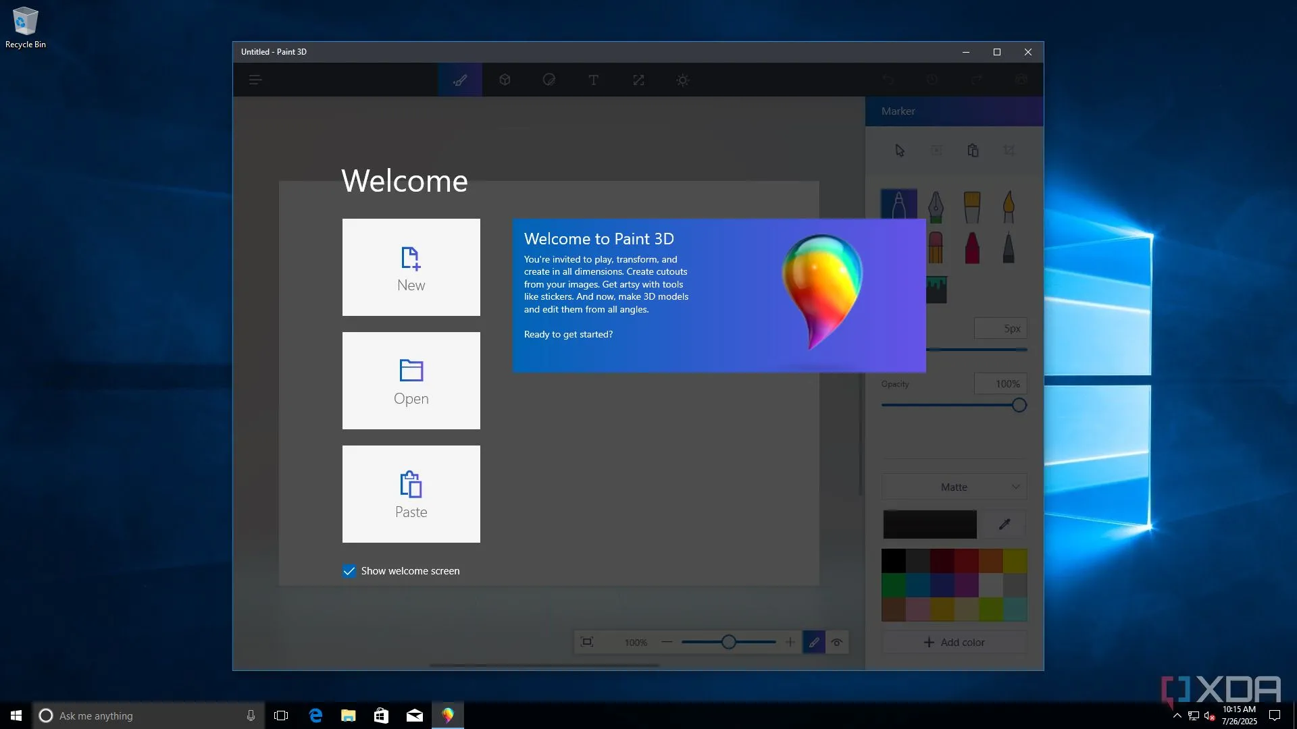
Task: Open the Action Center notification icon
Action: point(1275,715)
